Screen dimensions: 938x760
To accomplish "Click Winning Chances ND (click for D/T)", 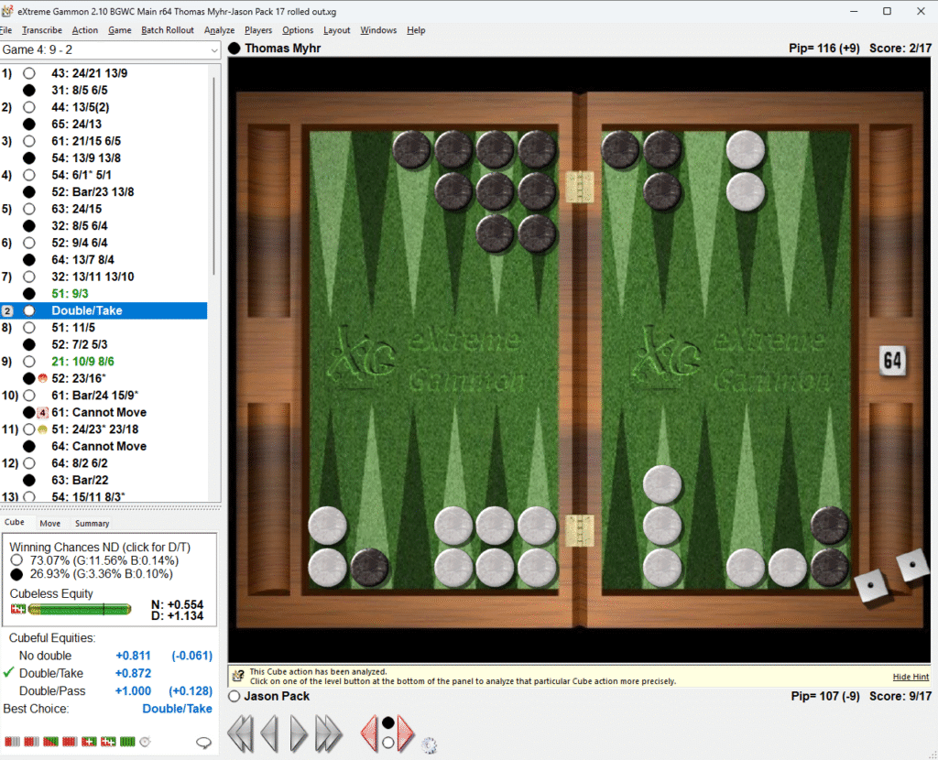I will pyautogui.click(x=99, y=548).
